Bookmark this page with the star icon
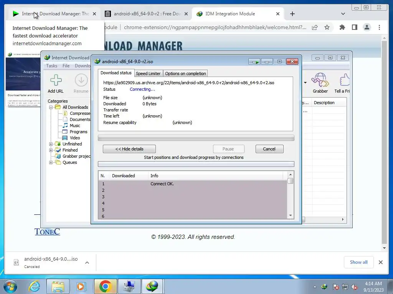Screen dimensions: 393x294 (x=327, y=27)
